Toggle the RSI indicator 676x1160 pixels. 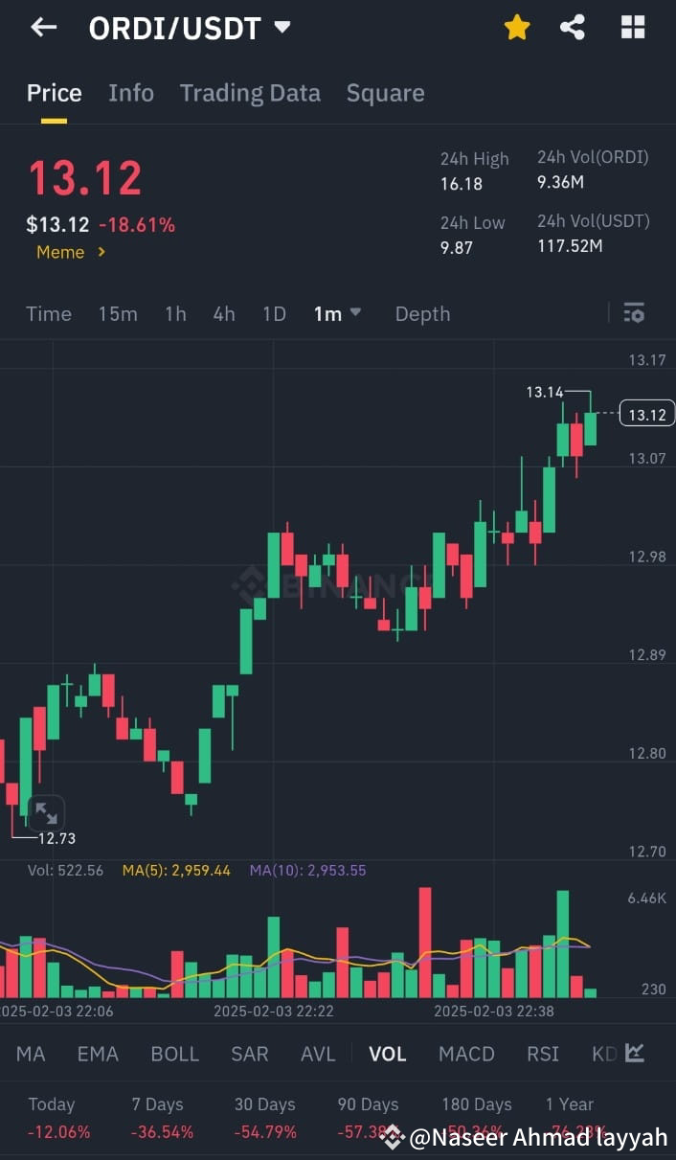543,1054
